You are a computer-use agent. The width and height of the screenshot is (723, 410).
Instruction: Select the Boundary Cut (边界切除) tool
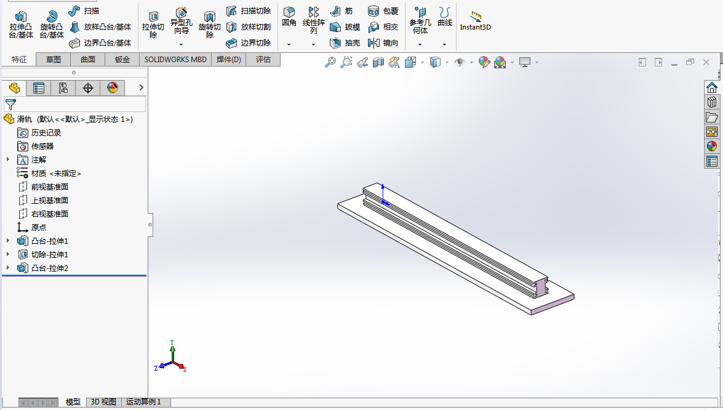tap(249, 43)
